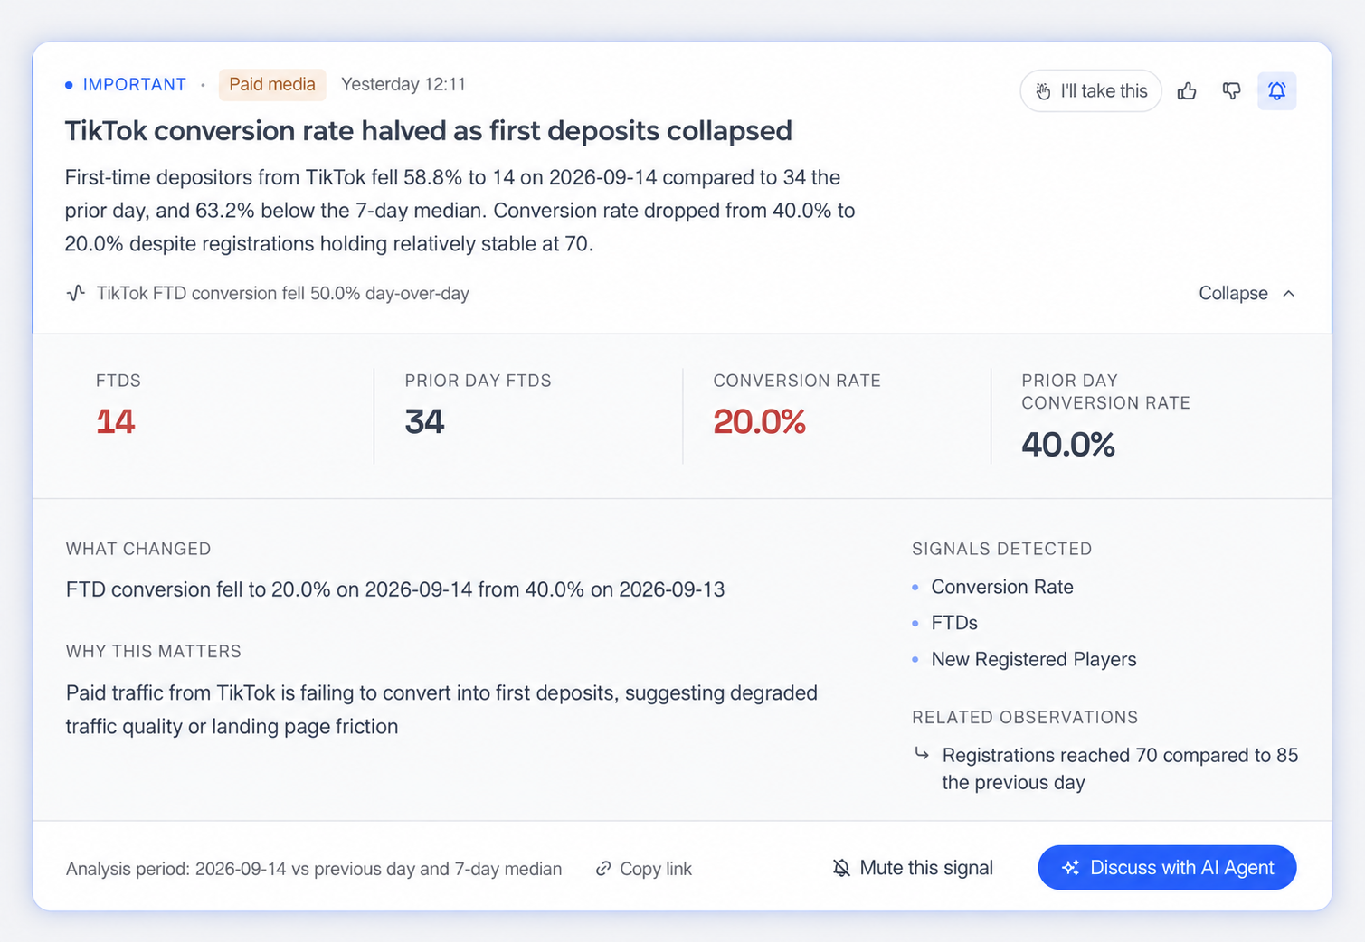This screenshot has height=942, width=1365.
Task: Open the related observation about registrations
Action: point(1120,768)
